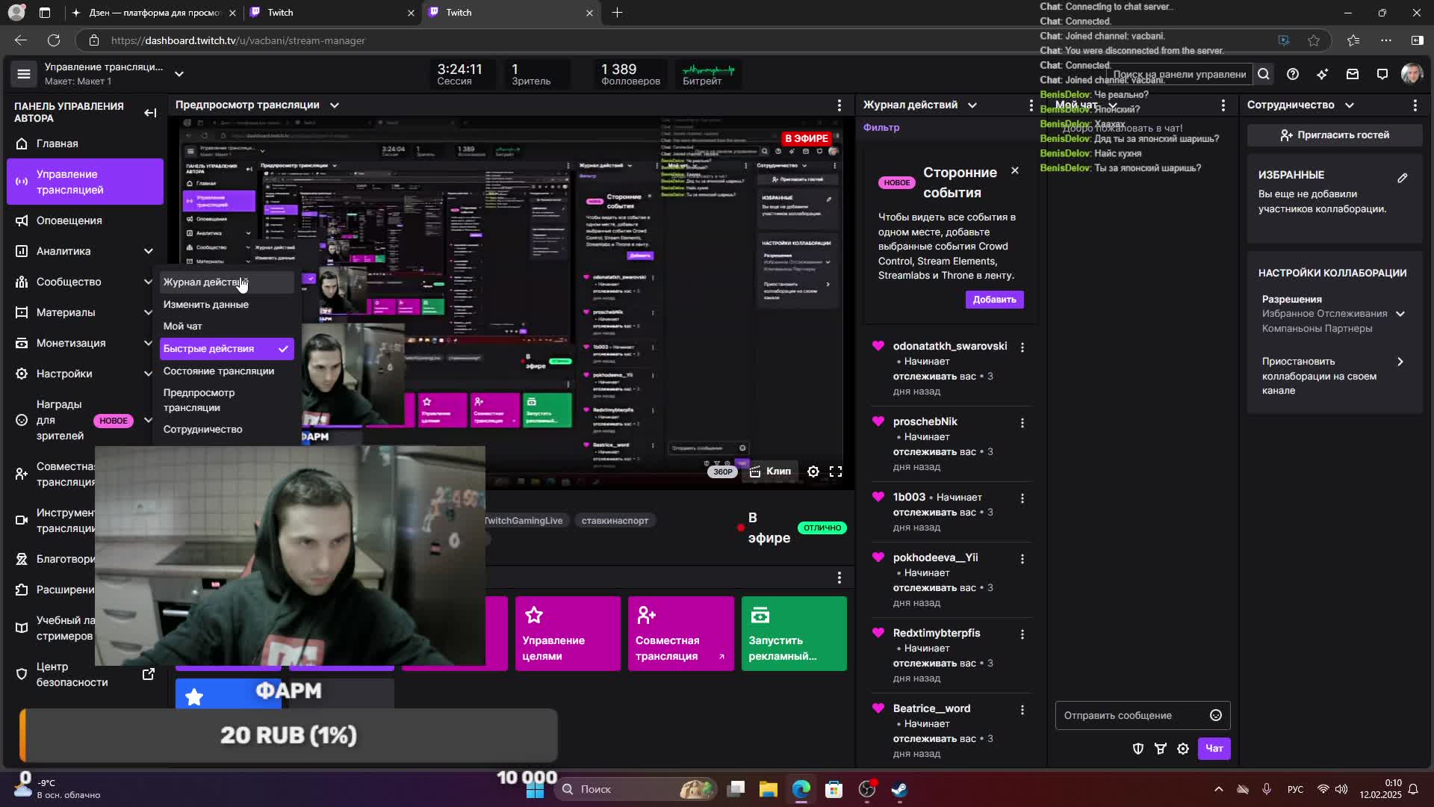Open File Explorer from the taskbar

[769, 789]
